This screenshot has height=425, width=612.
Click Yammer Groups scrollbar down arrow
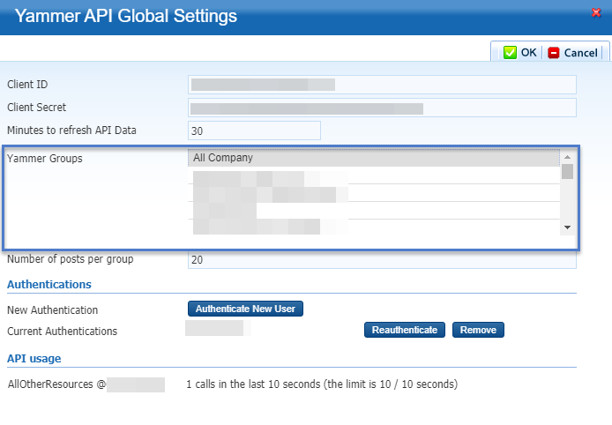click(568, 227)
